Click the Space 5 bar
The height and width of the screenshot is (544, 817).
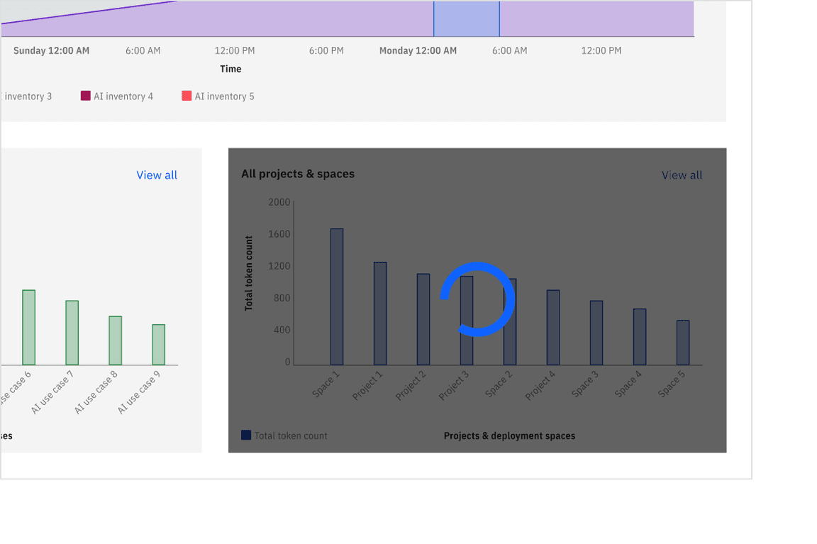[683, 343]
